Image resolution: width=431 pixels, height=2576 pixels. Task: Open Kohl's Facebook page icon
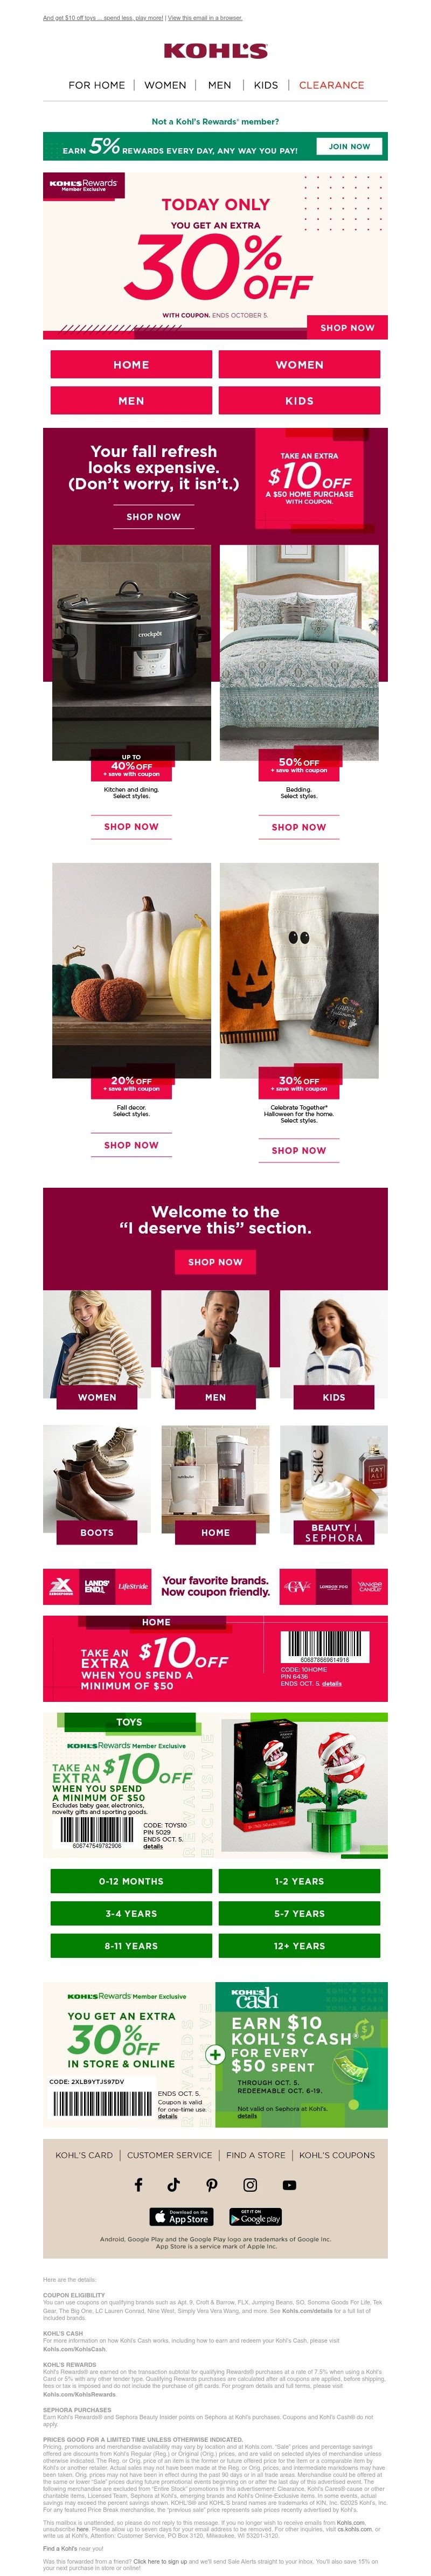[x=139, y=2185]
